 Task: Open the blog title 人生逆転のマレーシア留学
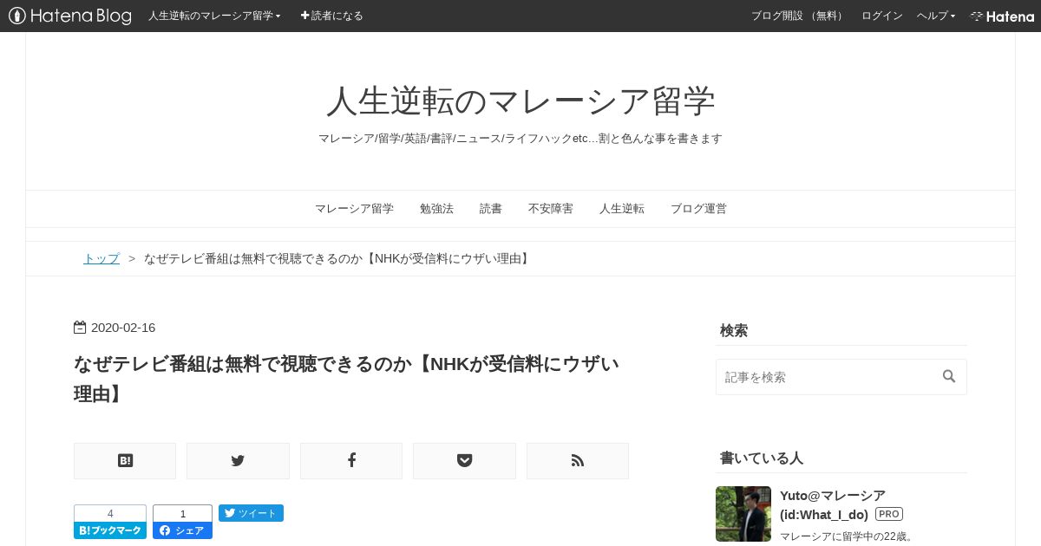(520, 101)
